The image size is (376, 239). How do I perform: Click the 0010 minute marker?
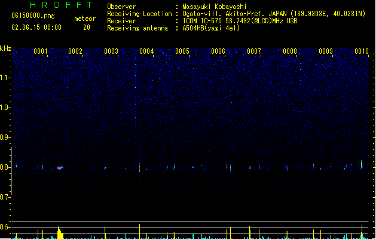point(362,51)
